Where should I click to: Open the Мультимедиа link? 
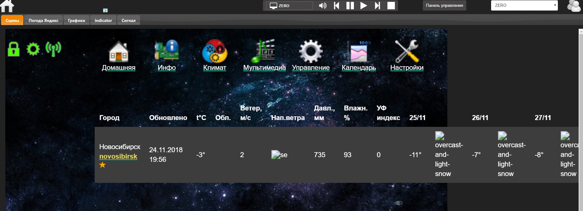point(264,67)
